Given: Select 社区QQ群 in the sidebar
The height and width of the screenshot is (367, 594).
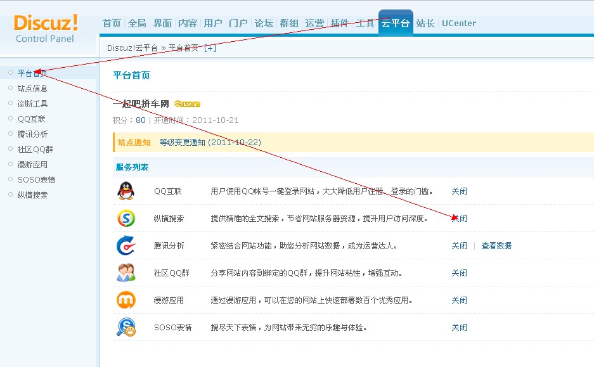Looking at the screenshot, I should [x=36, y=149].
